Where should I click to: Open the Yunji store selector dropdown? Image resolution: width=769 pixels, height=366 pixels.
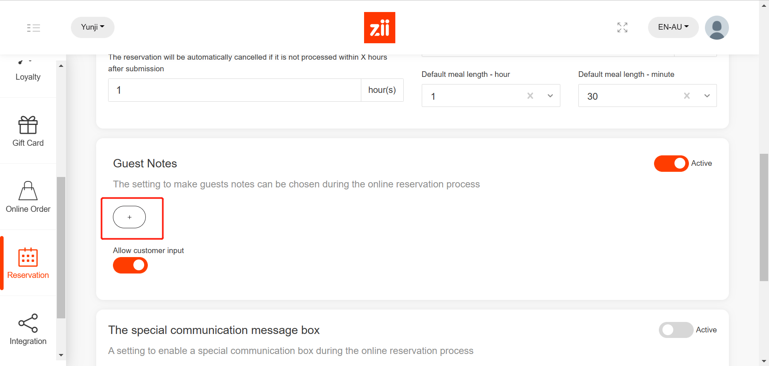click(92, 27)
